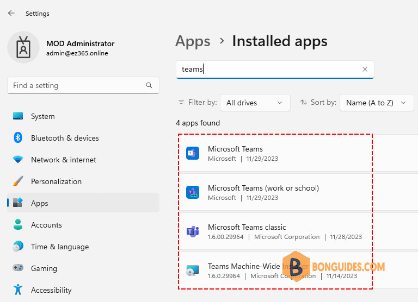This screenshot has height=302, width=418.
Task: Open Personalization settings
Action: pos(83,181)
